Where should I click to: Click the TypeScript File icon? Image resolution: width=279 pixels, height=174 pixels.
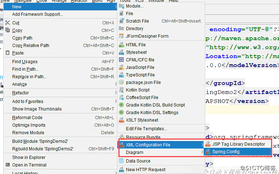121,75
